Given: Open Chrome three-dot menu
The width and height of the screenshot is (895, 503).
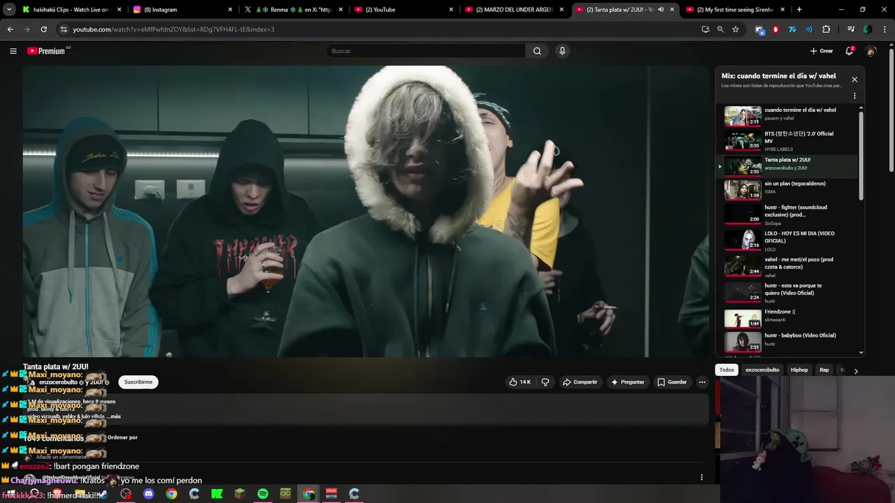Looking at the screenshot, I should pos(885,29).
